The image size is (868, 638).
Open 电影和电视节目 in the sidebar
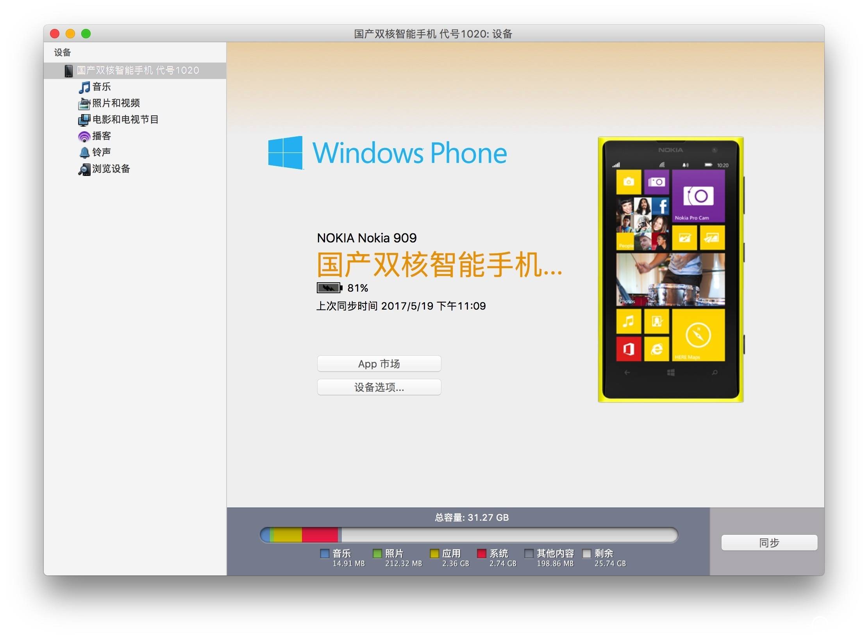point(125,120)
